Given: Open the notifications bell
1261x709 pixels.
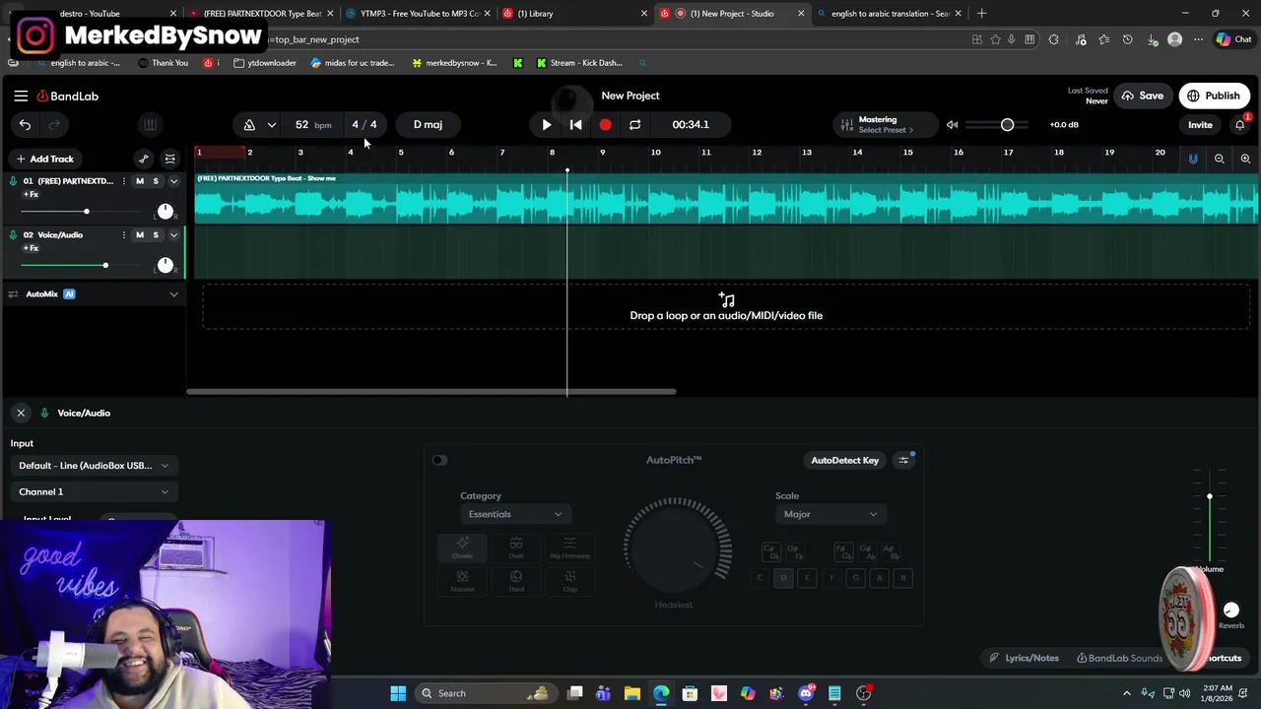Looking at the screenshot, I should (x=1240, y=125).
